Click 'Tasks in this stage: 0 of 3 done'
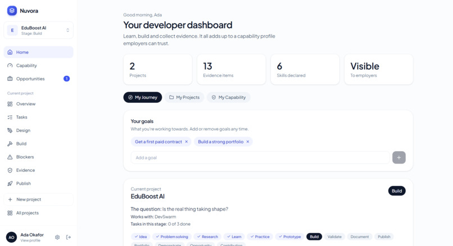Screen dimensions: 453x246 pos(160,224)
